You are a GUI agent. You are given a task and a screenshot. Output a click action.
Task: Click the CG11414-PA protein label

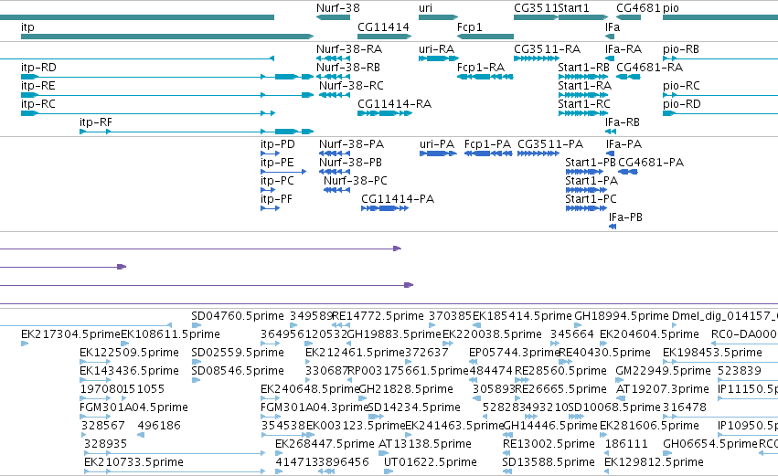(x=398, y=199)
